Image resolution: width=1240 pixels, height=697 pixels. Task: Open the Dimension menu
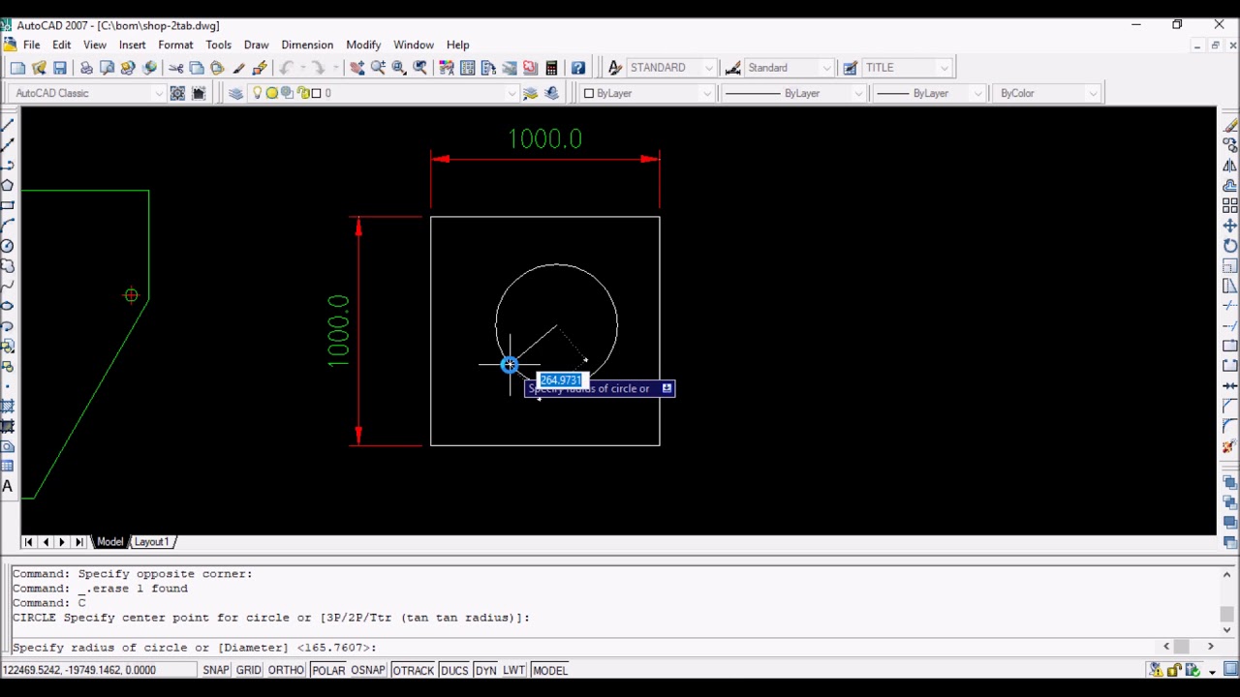tap(307, 45)
